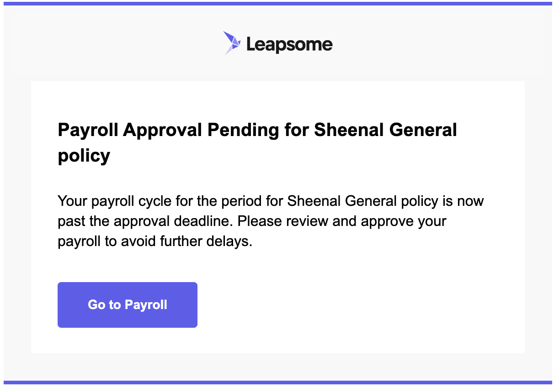Open payroll via Go to Payroll button
The image size is (554, 388).
click(128, 305)
